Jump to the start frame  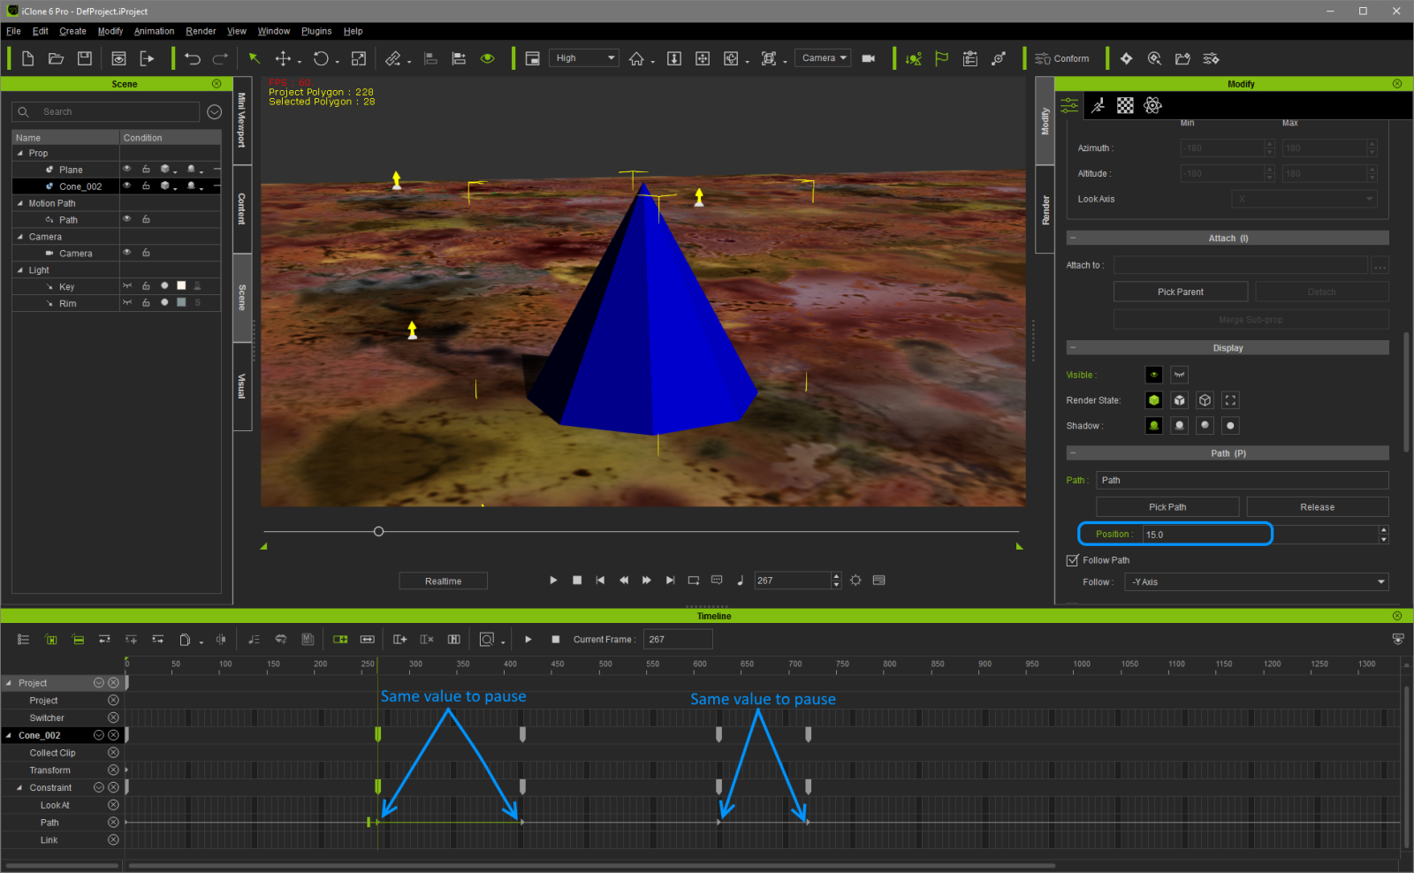point(601,581)
